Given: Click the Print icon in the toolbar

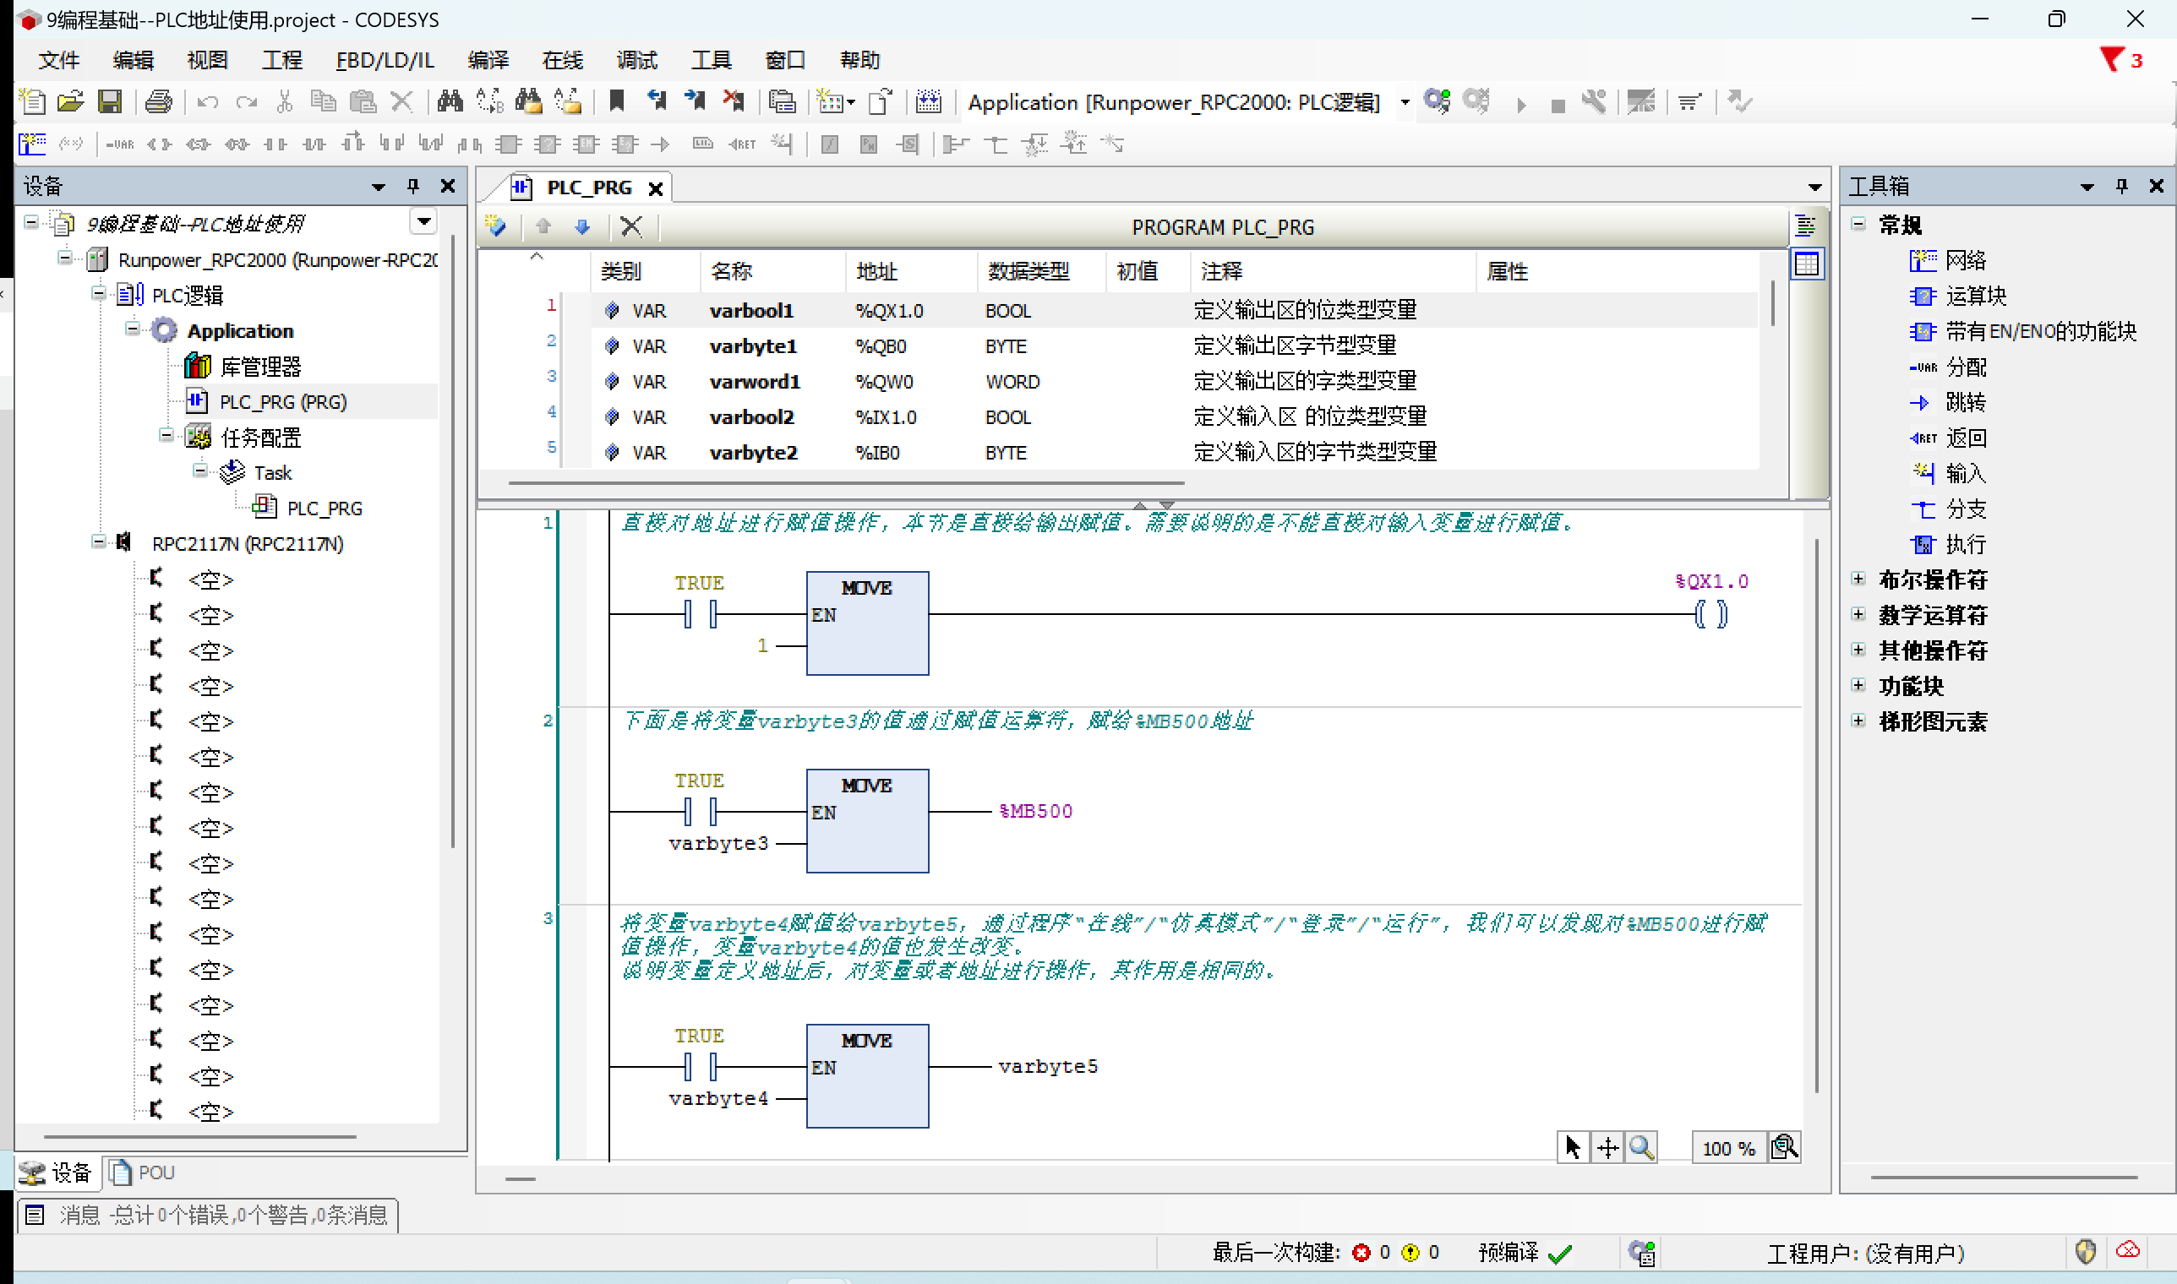Looking at the screenshot, I should point(158,102).
